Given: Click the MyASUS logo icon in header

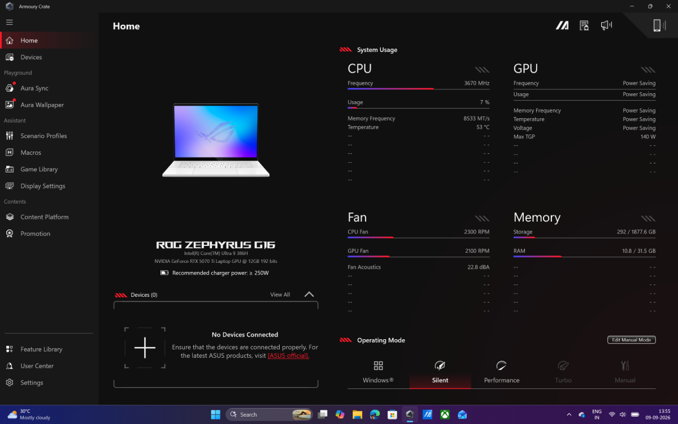Looking at the screenshot, I should click(562, 25).
